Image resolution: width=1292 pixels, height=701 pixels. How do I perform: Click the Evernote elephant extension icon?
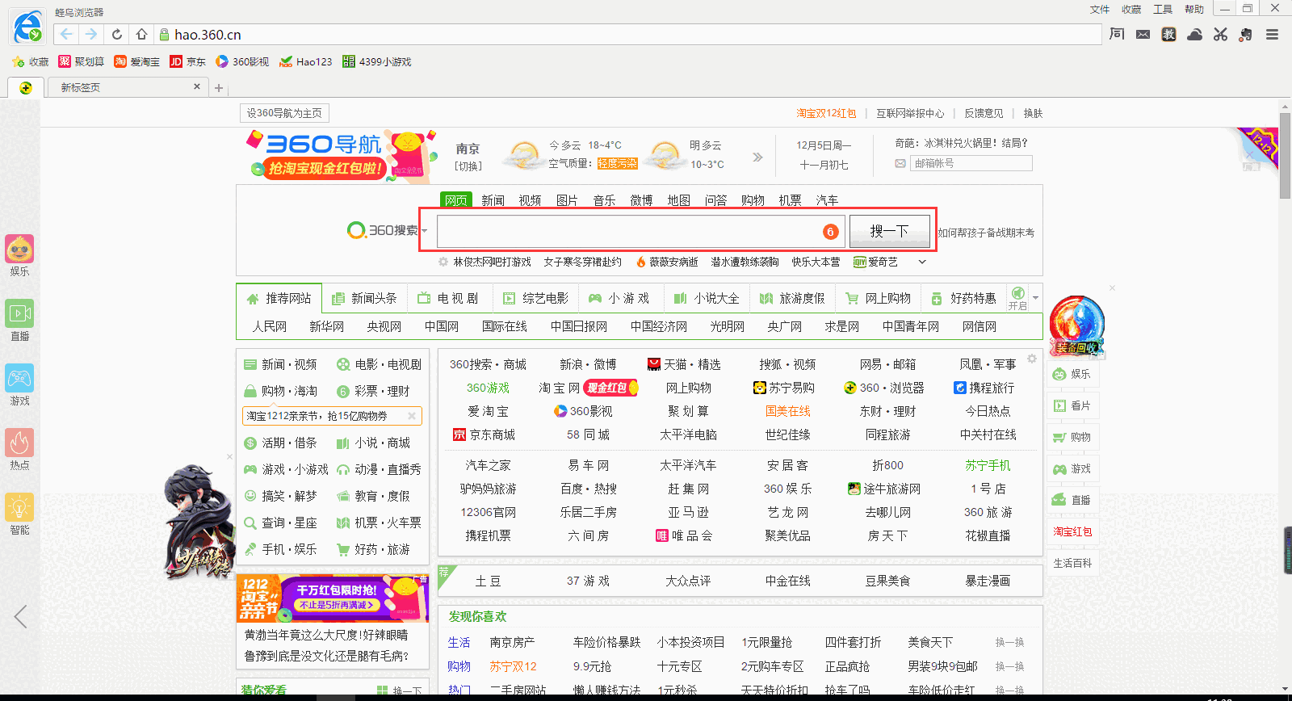click(1246, 34)
